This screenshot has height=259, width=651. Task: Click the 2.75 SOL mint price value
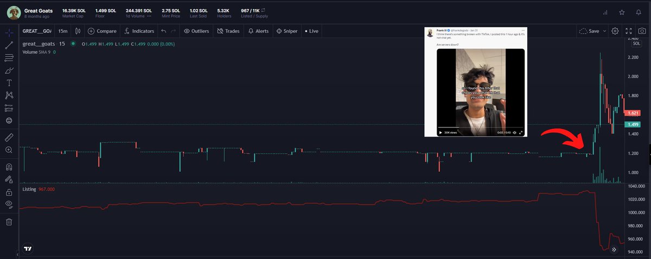click(170, 10)
